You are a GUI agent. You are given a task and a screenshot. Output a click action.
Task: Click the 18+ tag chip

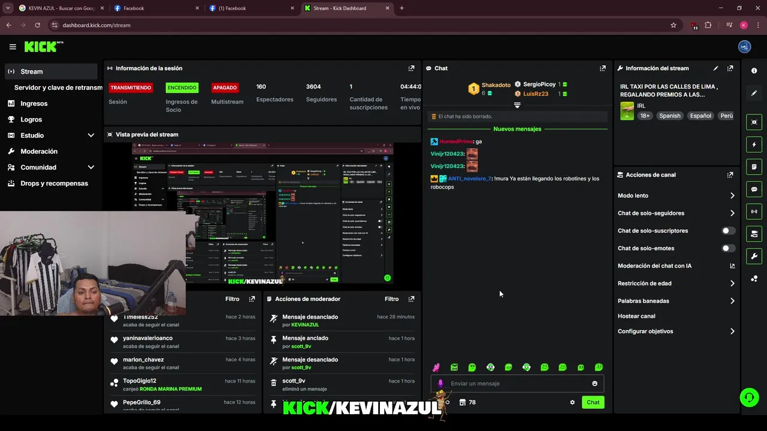[644, 116]
